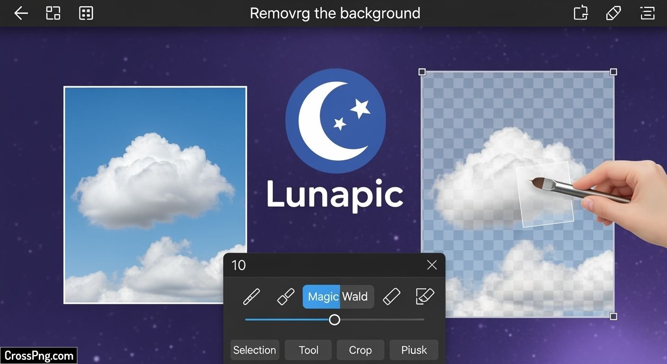Click the 'Removrg the background' title
Screen dimensions: 667x364
335,13
